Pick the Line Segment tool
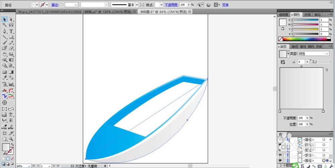335x168 pixels. pos(4,37)
